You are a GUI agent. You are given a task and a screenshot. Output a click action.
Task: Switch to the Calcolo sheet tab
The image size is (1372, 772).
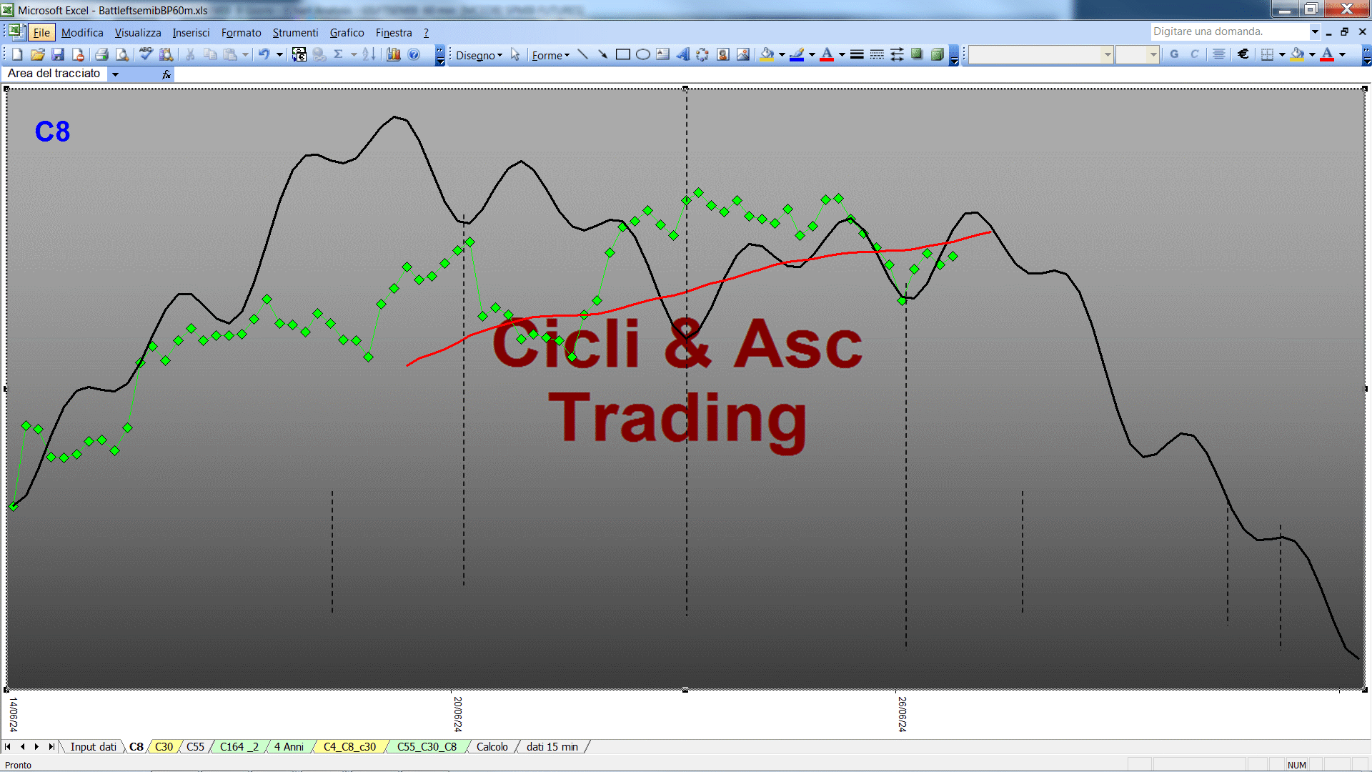[492, 746]
